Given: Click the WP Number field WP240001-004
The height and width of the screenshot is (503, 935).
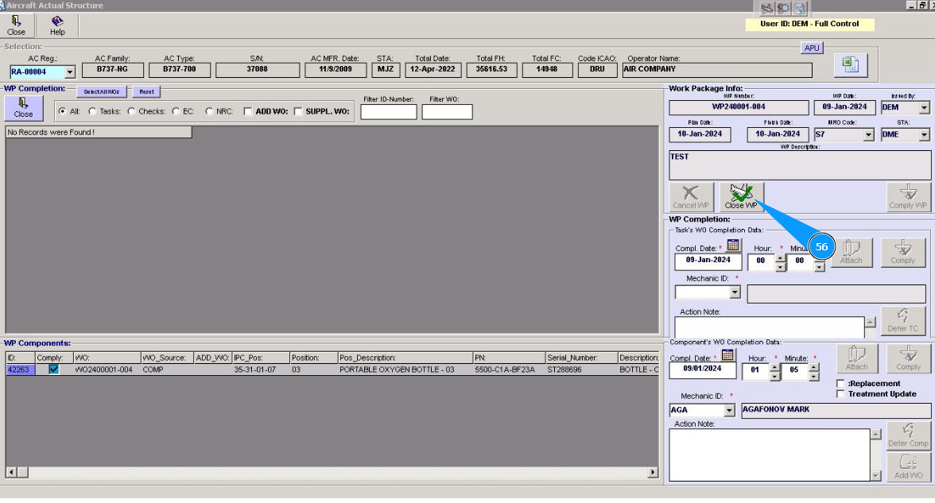Looking at the screenshot, I should [x=739, y=107].
